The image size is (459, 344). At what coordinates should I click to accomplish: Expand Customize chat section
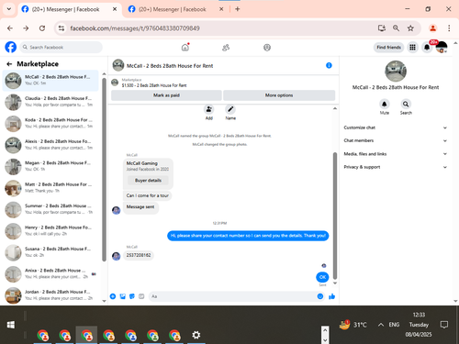[x=396, y=128]
